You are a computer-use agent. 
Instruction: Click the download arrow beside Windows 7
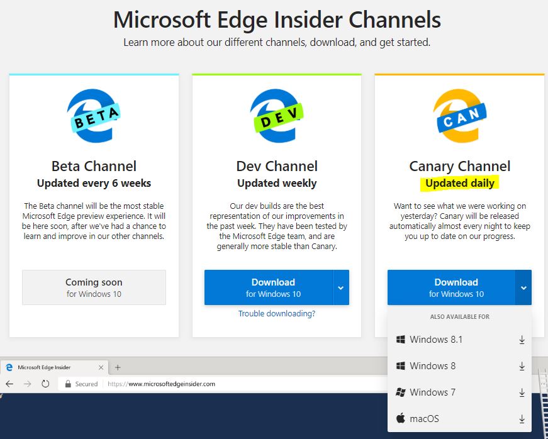tap(522, 392)
